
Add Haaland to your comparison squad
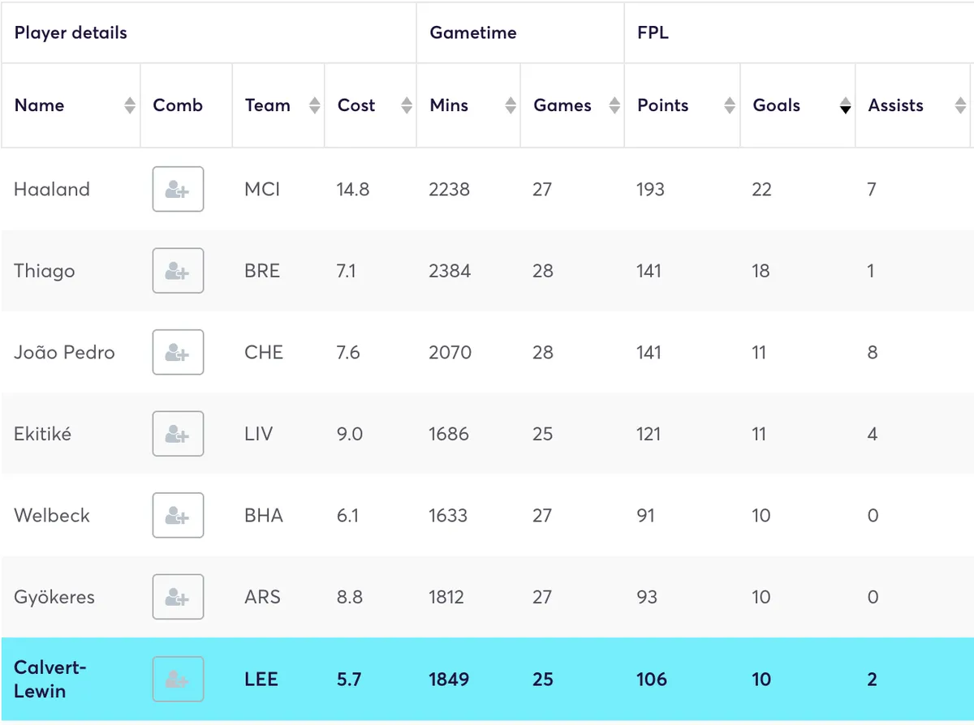(x=178, y=189)
